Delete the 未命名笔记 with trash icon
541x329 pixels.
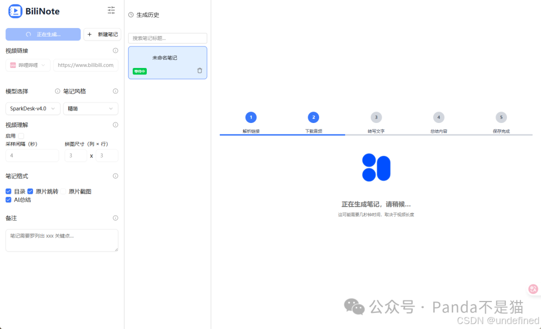coord(200,70)
